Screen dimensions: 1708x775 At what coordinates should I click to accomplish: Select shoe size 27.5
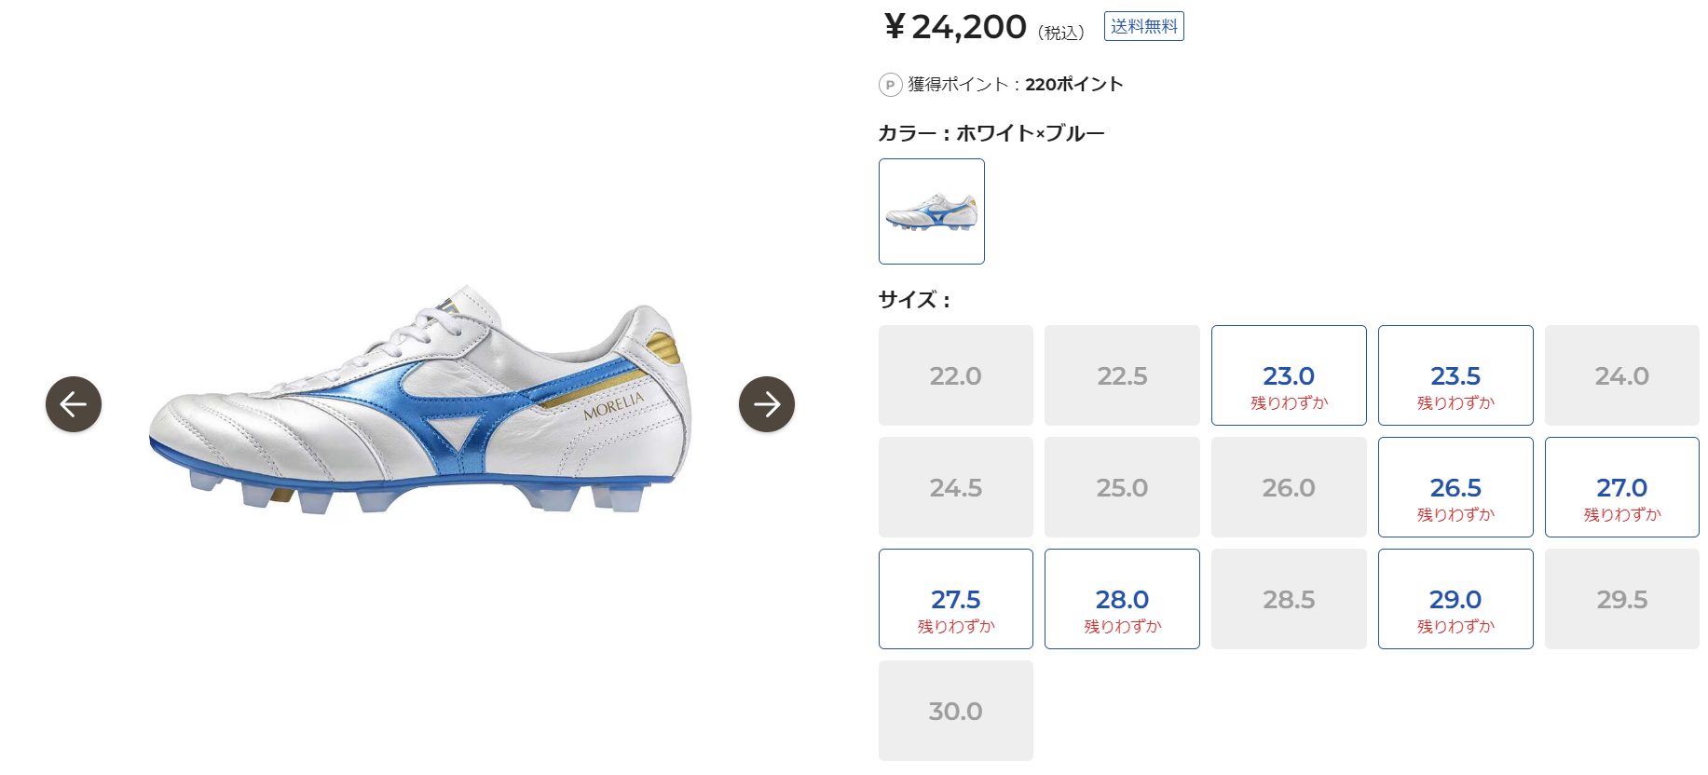click(954, 598)
